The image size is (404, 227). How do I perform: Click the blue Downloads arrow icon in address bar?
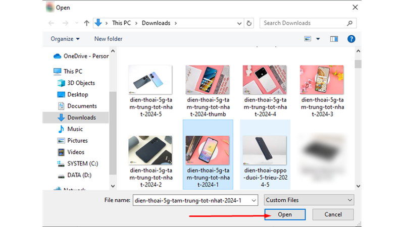click(x=98, y=23)
